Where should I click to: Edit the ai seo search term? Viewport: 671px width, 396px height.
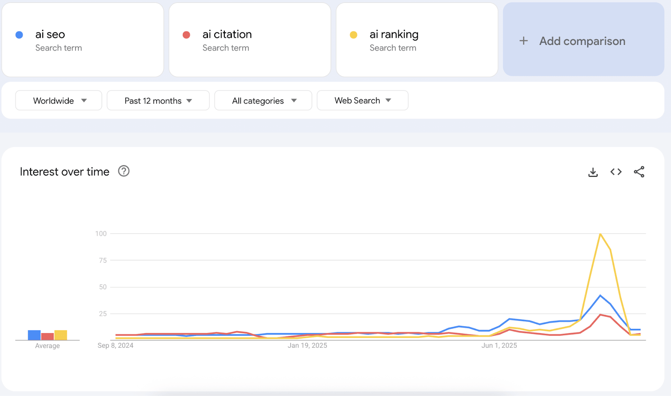[50, 34]
